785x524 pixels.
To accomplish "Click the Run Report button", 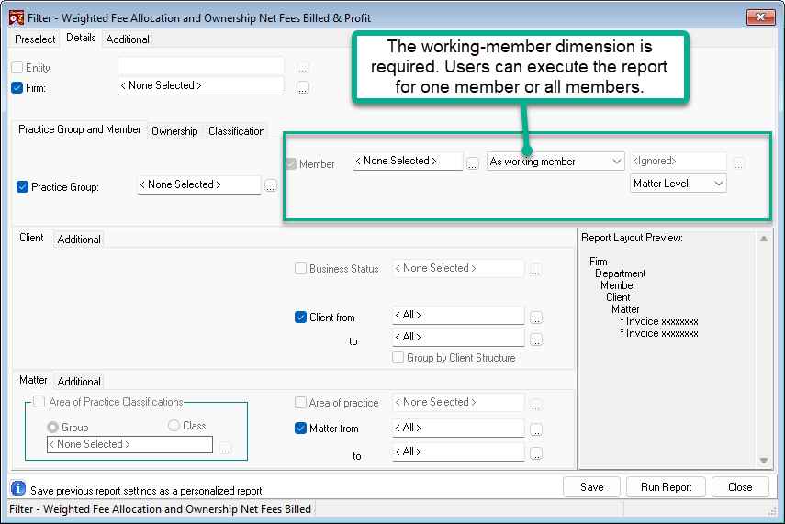I will [666, 487].
